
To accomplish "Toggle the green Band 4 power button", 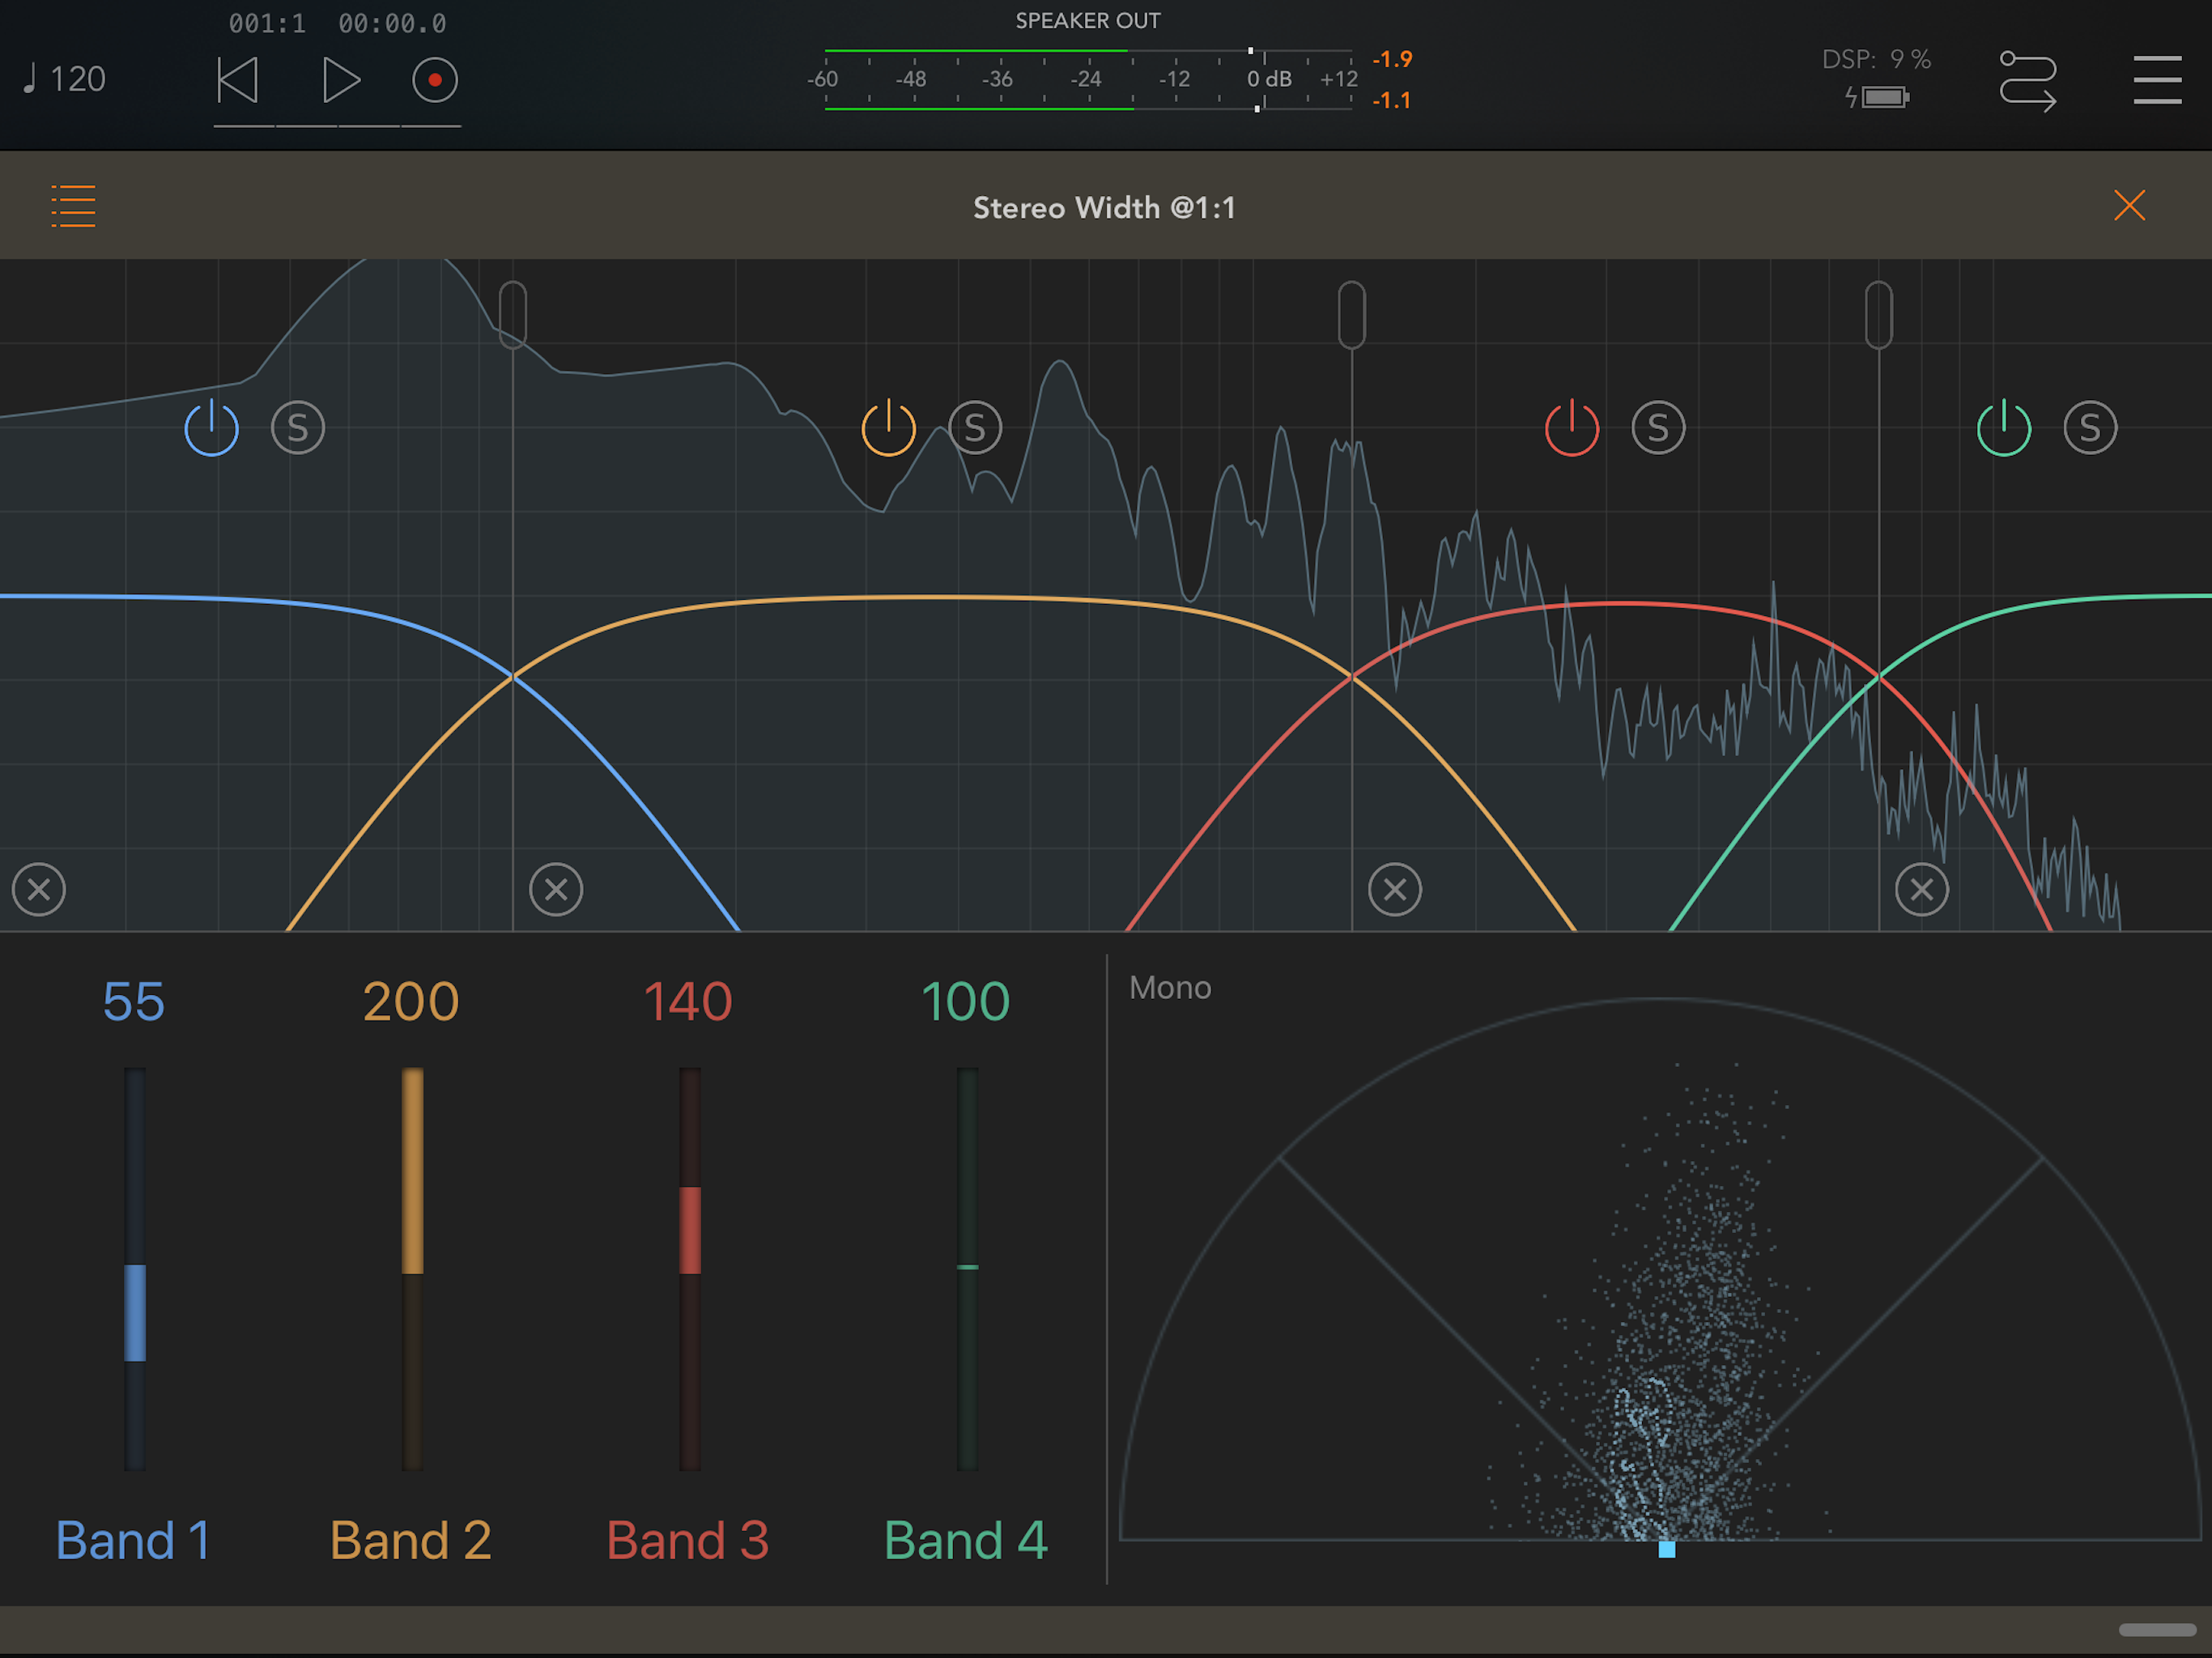I will coord(2003,428).
